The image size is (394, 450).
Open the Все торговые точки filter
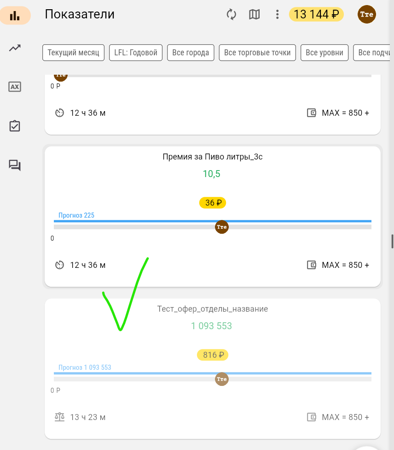pyautogui.click(x=257, y=53)
